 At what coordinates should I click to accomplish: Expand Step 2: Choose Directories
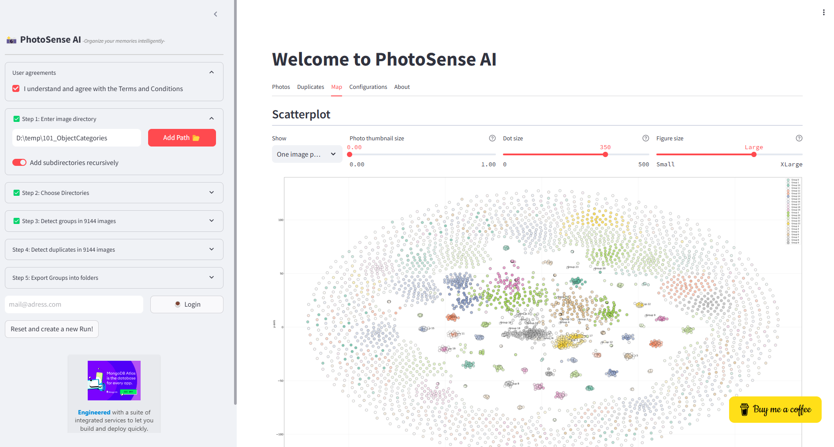pos(114,193)
